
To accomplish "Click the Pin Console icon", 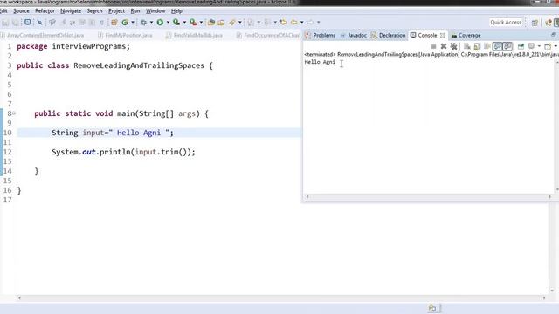I will click(521, 46).
